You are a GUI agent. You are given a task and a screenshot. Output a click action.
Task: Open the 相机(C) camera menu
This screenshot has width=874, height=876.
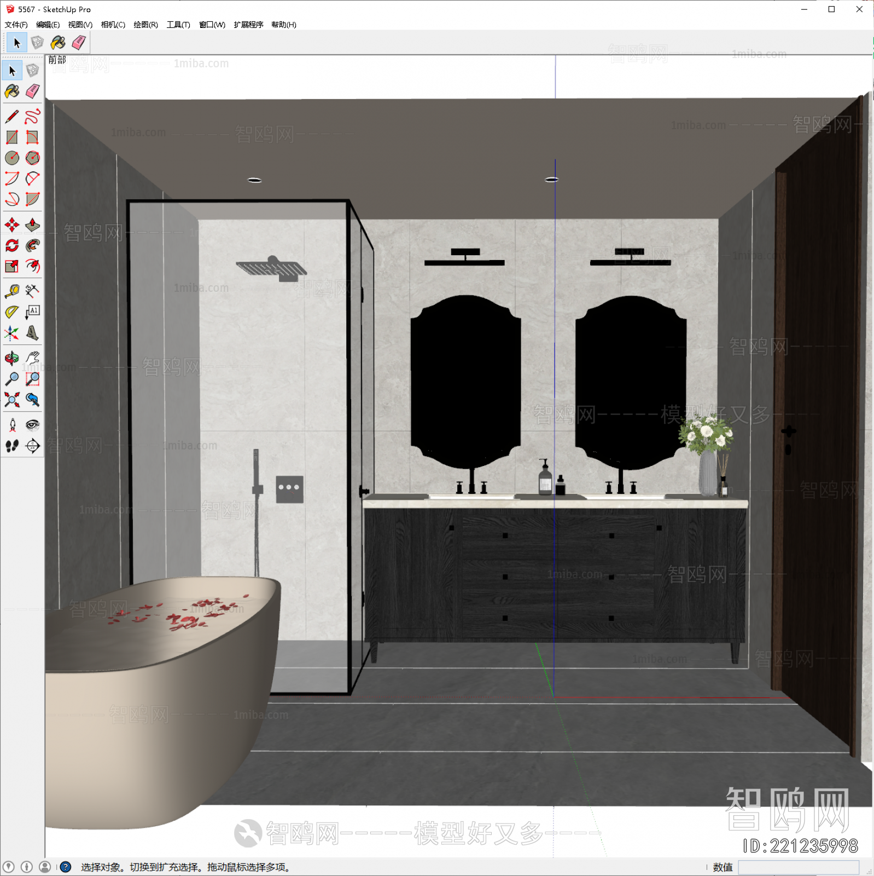point(113,25)
